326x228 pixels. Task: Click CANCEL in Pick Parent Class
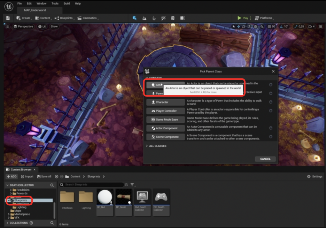tap(265, 159)
